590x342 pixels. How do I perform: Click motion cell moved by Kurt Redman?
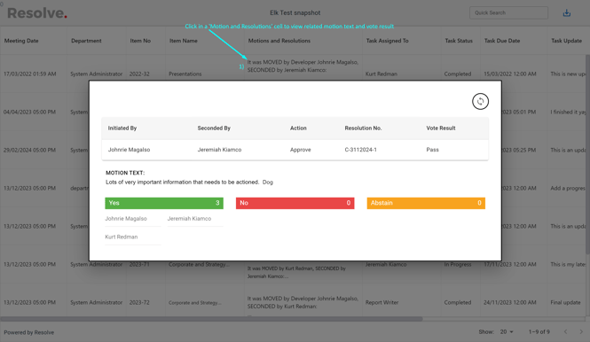tap(296, 273)
